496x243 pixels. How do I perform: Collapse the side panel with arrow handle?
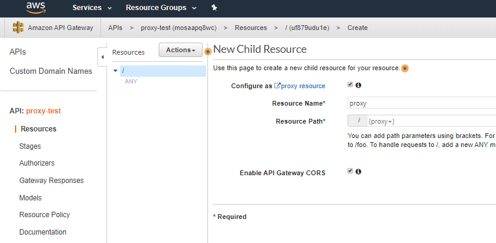click(x=102, y=57)
